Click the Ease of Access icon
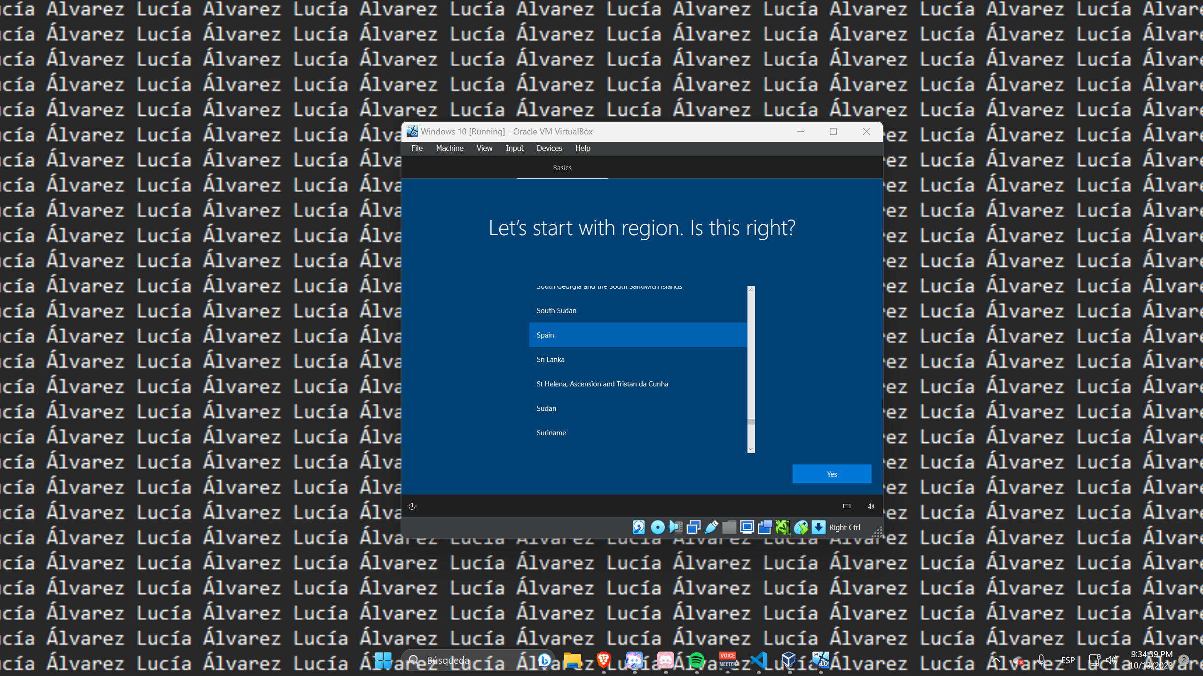Screen dimensions: 1203x676 click(x=413, y=506)
